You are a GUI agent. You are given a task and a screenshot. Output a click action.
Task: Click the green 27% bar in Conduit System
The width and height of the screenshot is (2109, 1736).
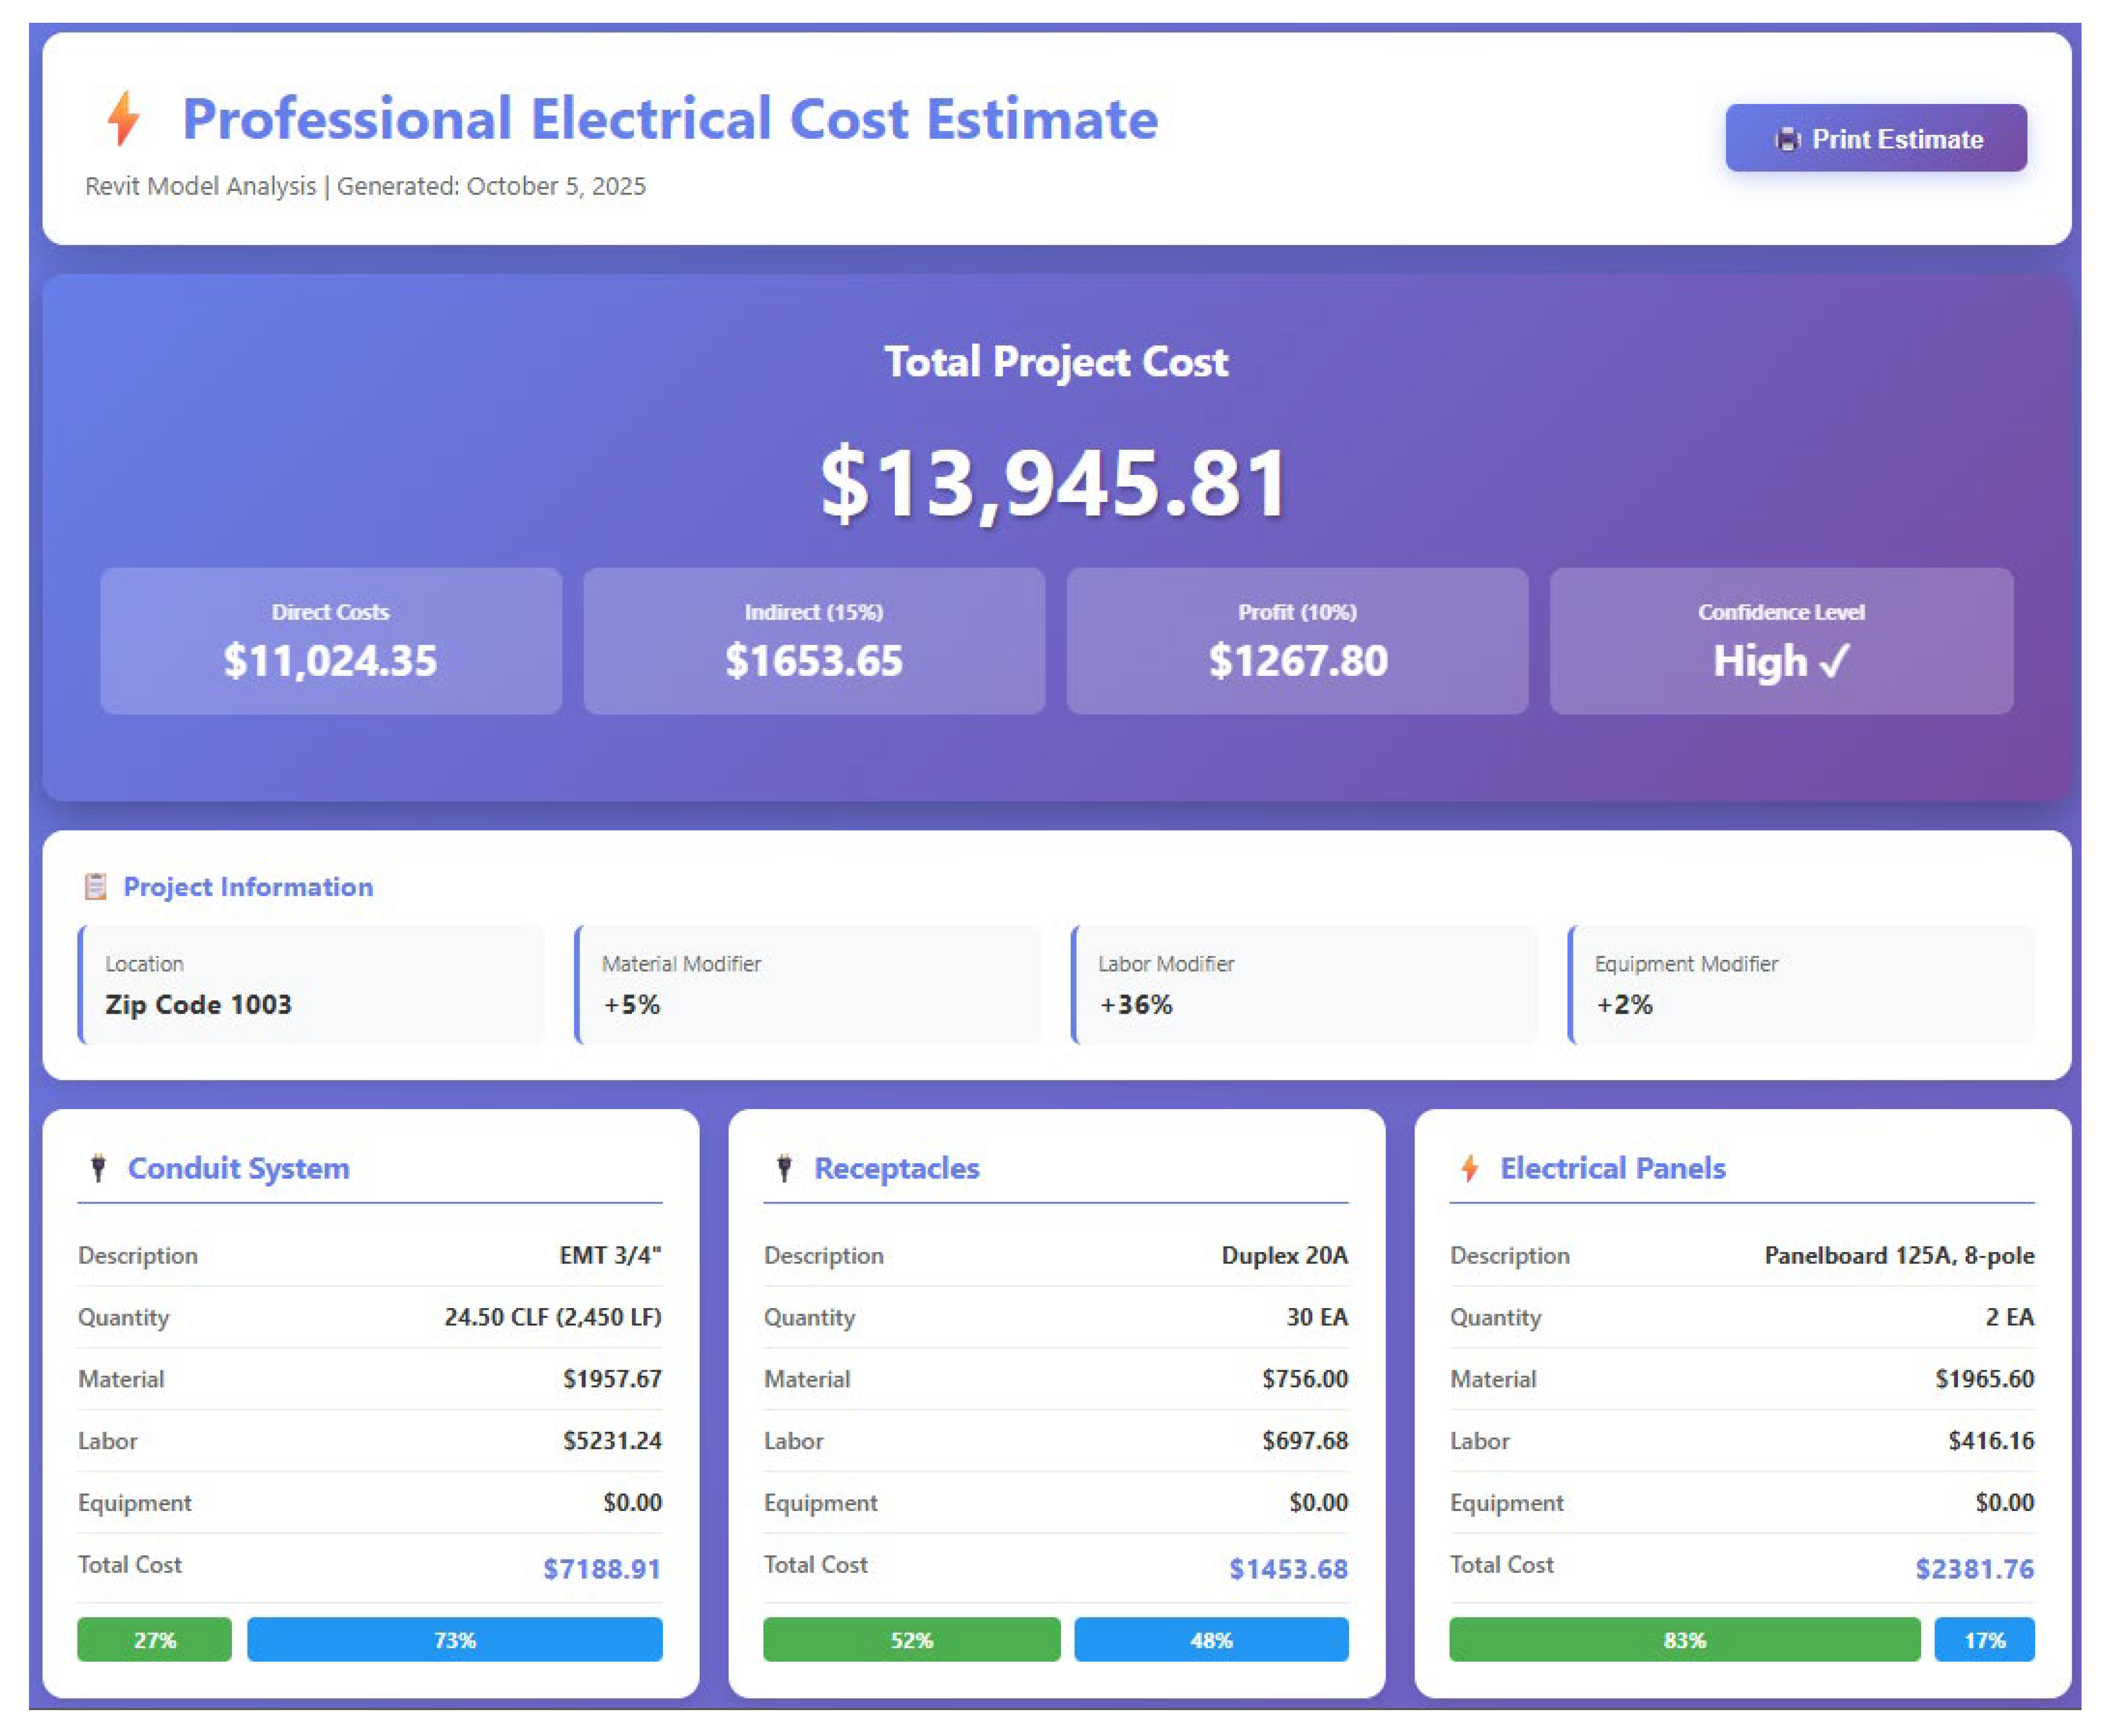pos(154,1640)
